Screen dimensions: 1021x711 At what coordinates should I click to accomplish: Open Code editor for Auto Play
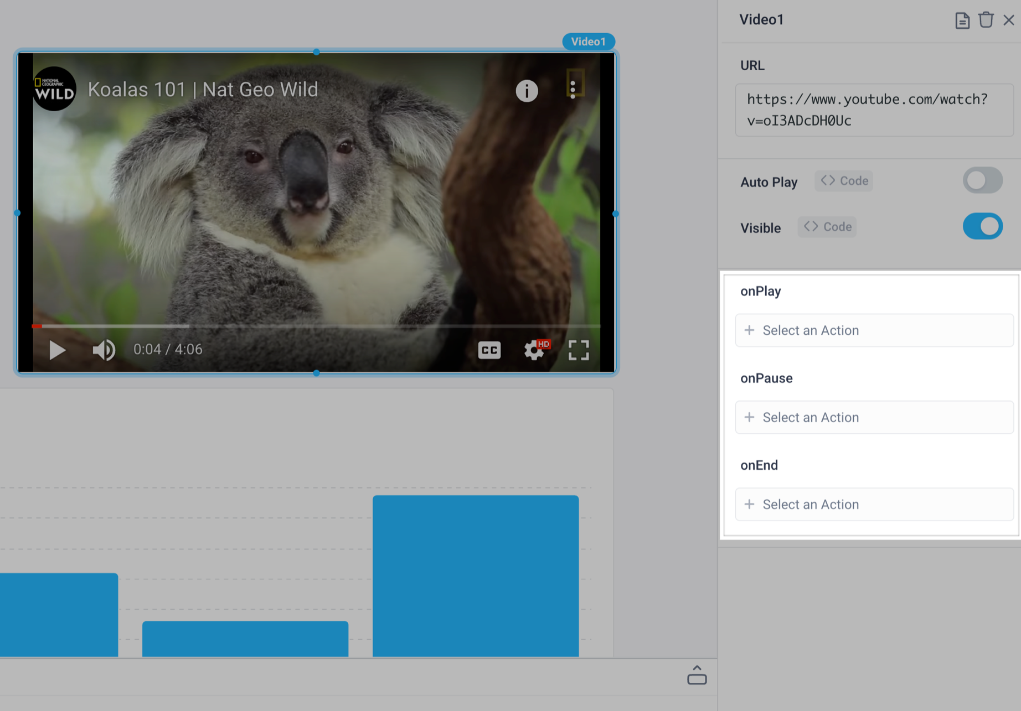click(x=843, y=180)
